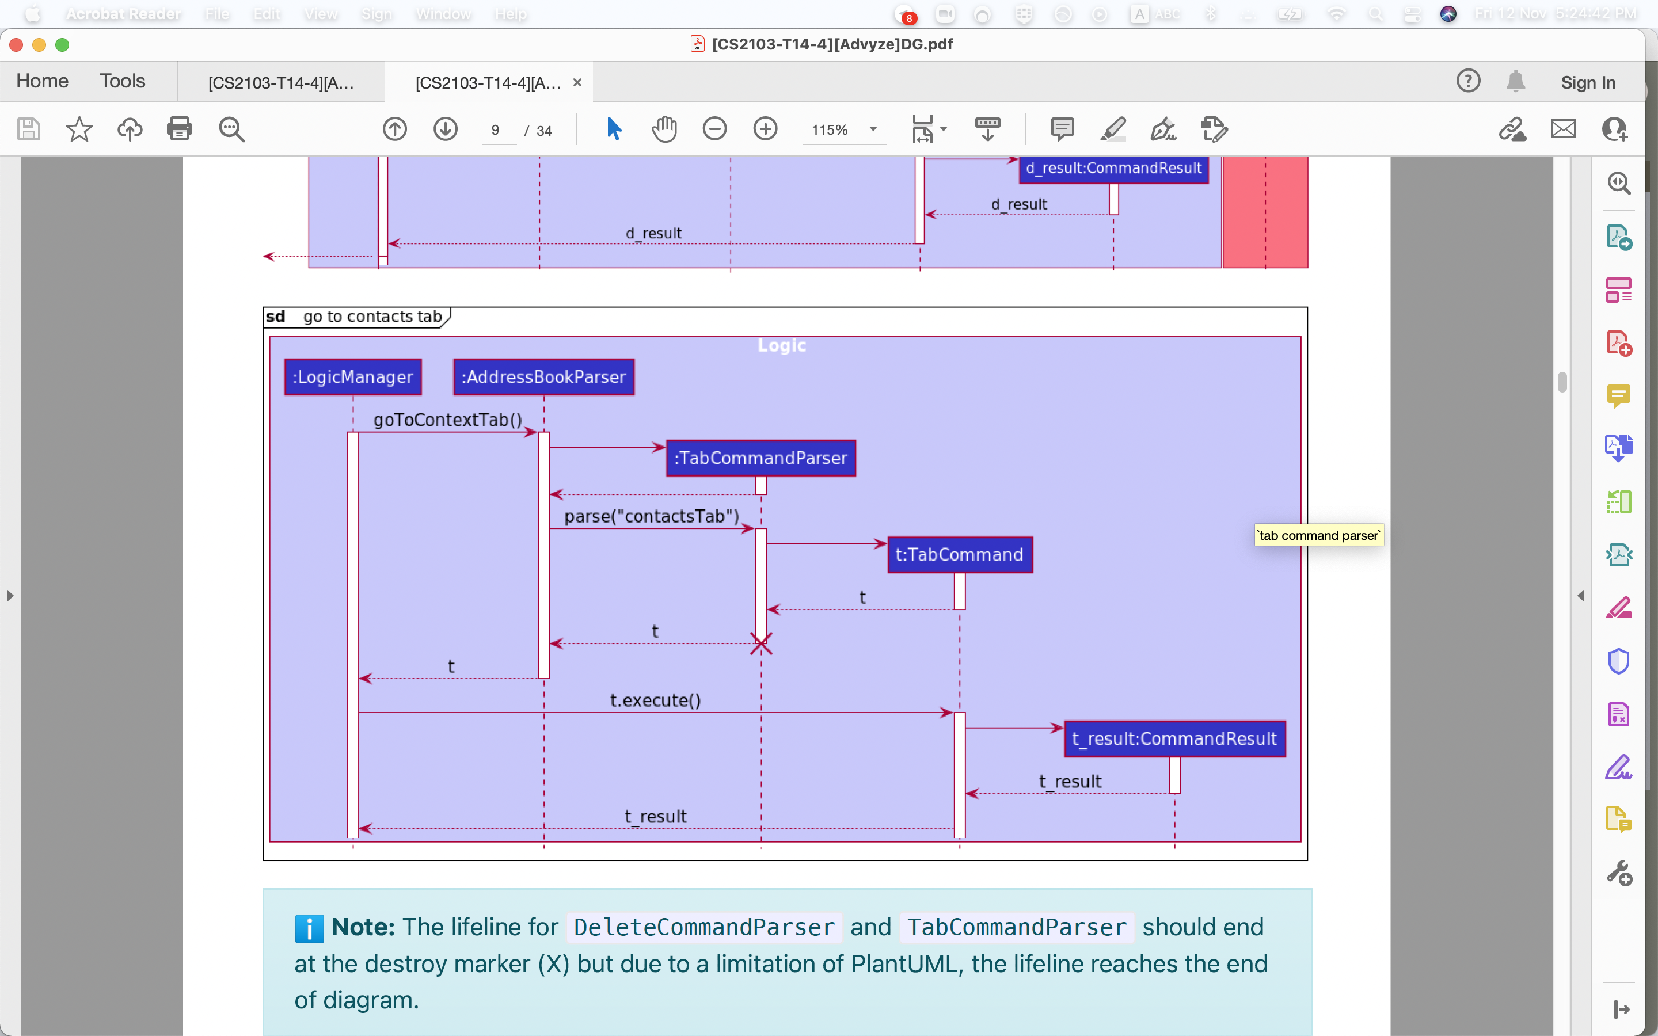Open the Window menu in menu bar

(x=443, y=14)
